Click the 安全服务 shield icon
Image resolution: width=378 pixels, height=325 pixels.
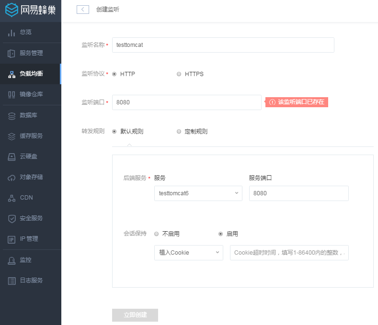11,219
